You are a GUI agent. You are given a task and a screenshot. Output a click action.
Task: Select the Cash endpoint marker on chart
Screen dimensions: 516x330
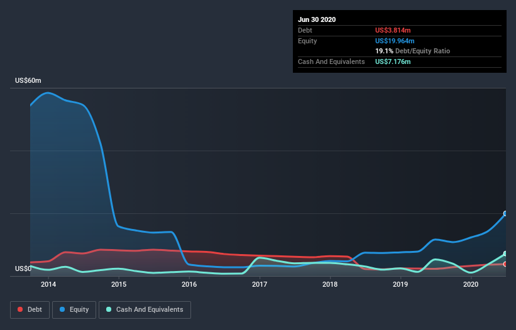(x=505, y=254)
